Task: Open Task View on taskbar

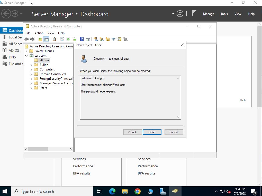Action: 99,191
